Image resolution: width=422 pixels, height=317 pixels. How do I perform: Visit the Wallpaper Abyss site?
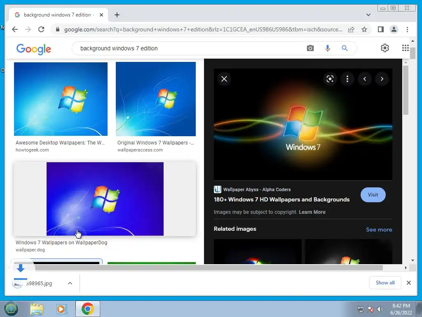tap(373, 195)
